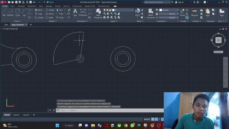The width and height of the screenshot is (229, 129).
Task: Click the Base view icon
Action: click(x=222, y=12)
